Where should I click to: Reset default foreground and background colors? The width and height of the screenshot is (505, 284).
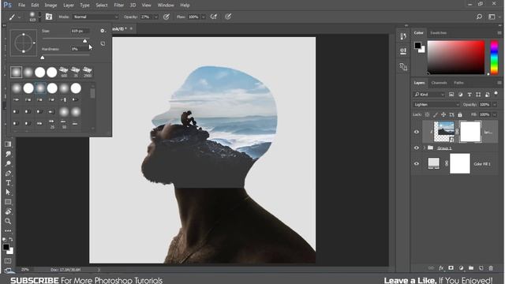4,240
